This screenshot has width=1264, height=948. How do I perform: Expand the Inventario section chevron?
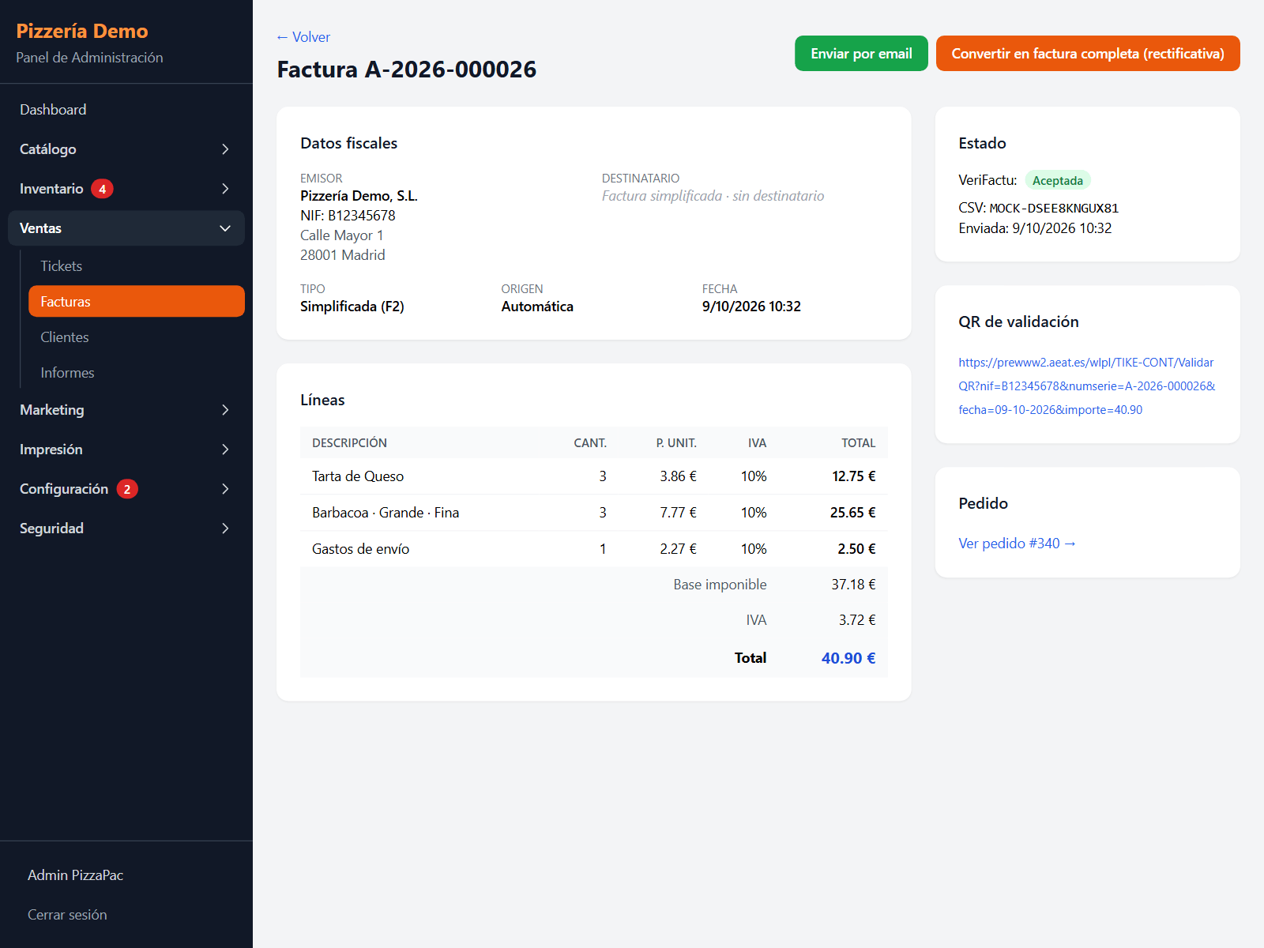tap(225, 189)
